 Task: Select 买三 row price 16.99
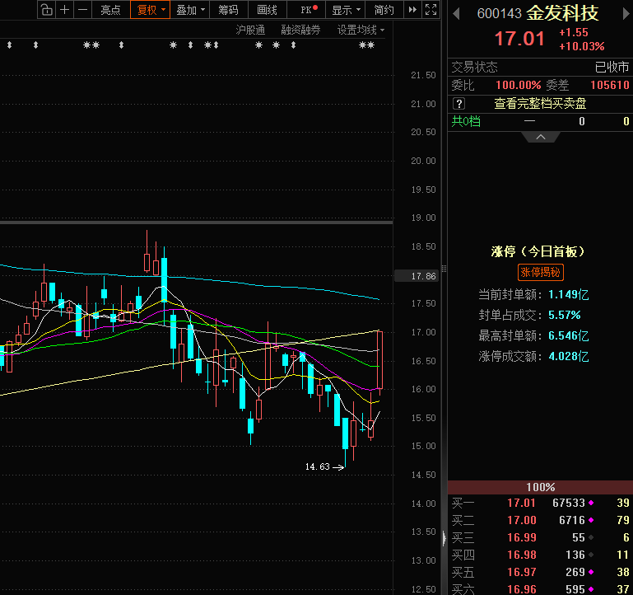(x=522, y=537)
